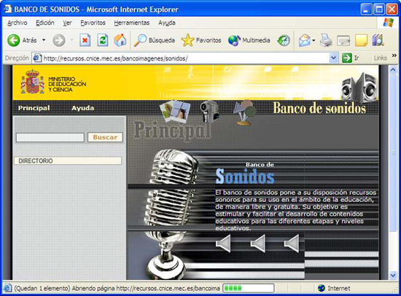Viewport: 401px width, 296px height.
Task: Click the Banco de sonidos title heading
Action: coord(319,108)
